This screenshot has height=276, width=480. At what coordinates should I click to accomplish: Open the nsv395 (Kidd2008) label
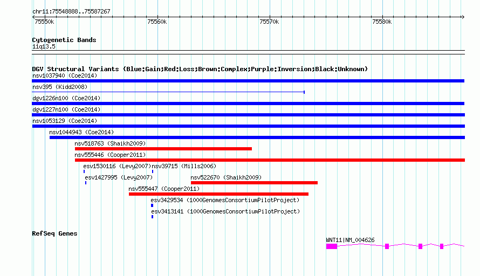click(60, 87)
